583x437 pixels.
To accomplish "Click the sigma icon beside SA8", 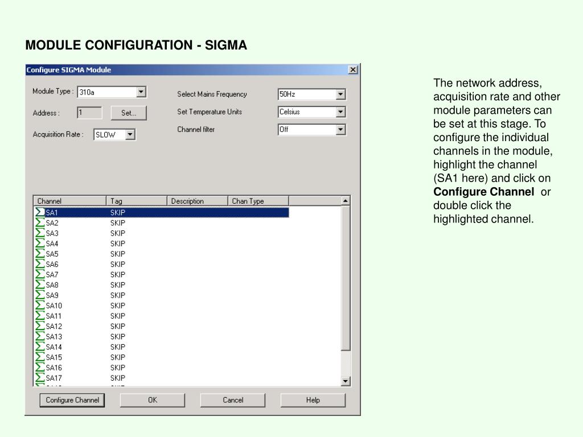I will [40, 285].
